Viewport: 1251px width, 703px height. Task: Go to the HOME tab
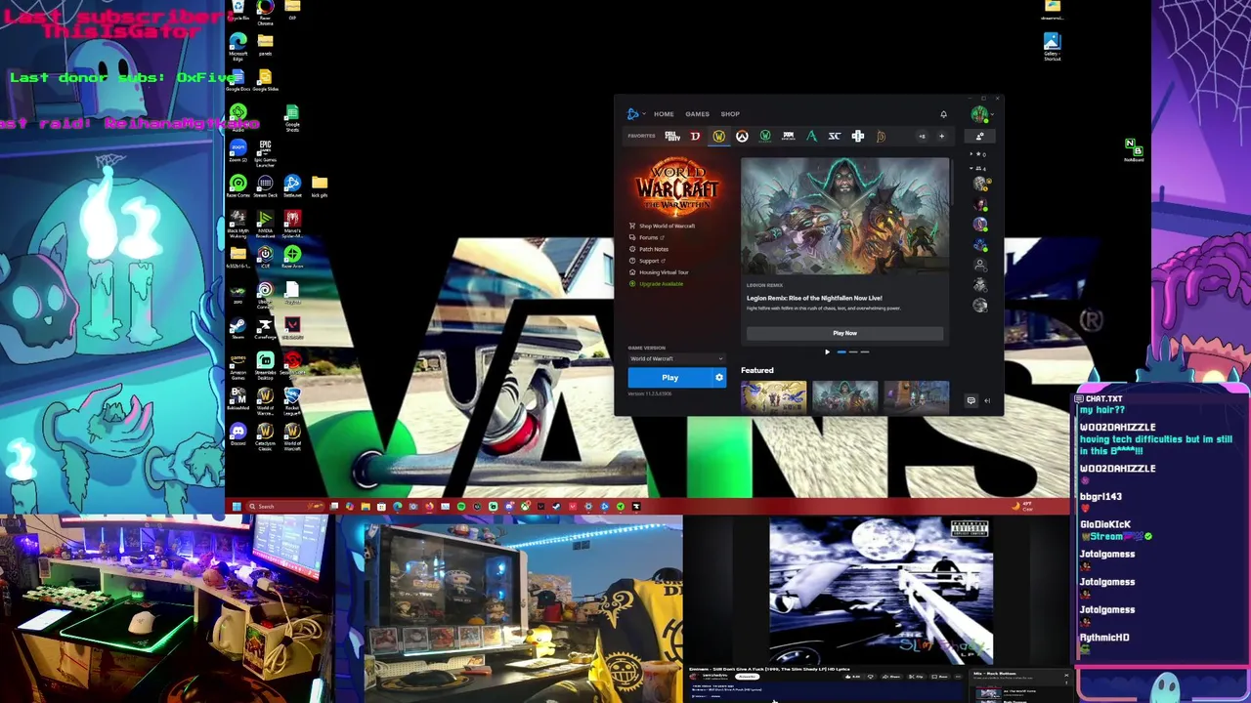(x=664, y=114)
